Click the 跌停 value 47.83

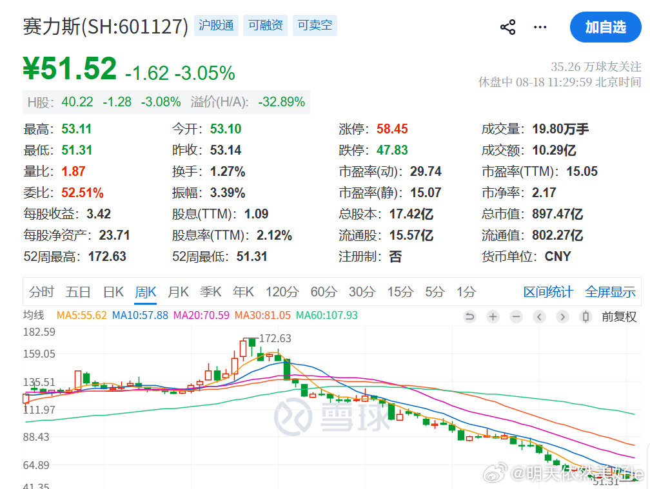(392, 150)
